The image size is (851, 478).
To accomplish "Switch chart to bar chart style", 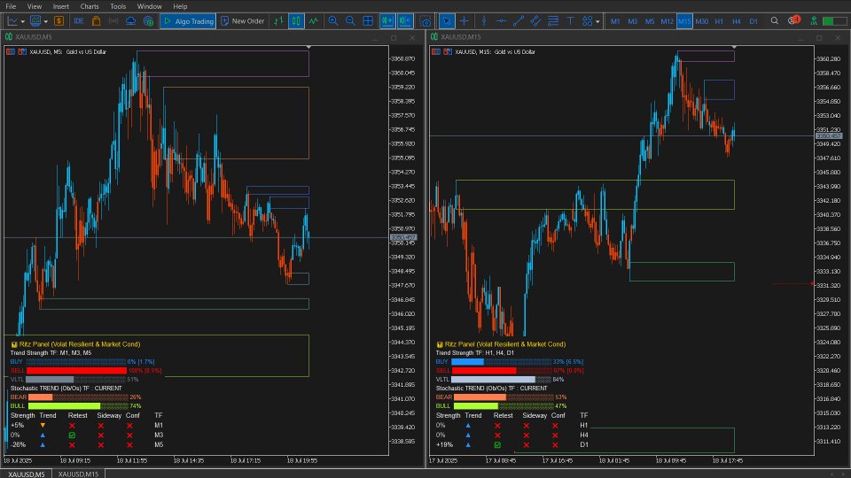I will (x=278, y=21).
